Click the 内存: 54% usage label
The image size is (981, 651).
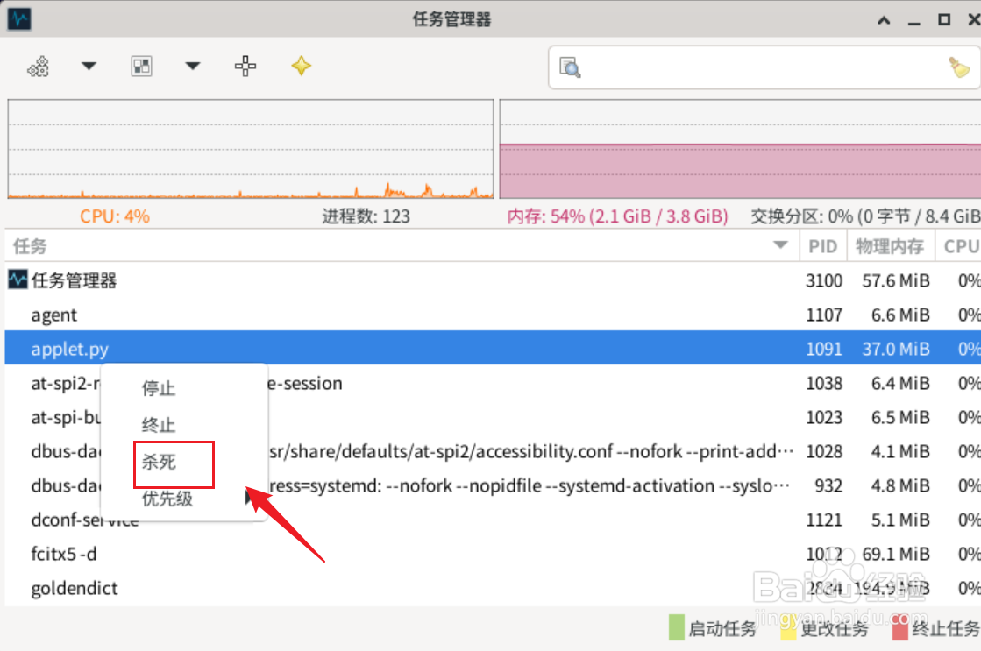[x=617, y=216]
